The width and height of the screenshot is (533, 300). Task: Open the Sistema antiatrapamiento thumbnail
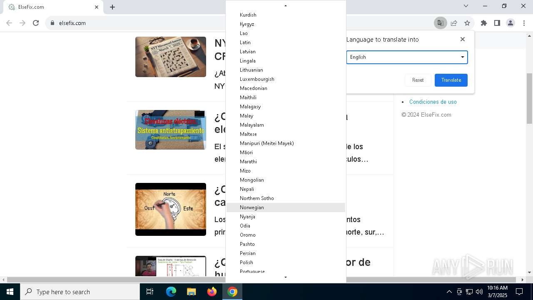pos(171,130)
